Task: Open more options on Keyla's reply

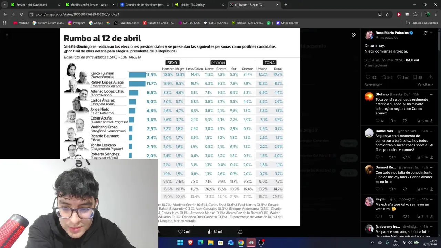Action: tap(432, 199)
